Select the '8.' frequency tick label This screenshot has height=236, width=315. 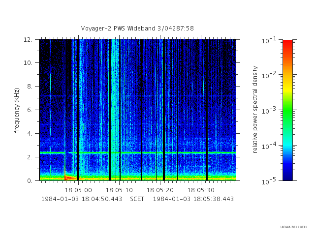point(30,87)
